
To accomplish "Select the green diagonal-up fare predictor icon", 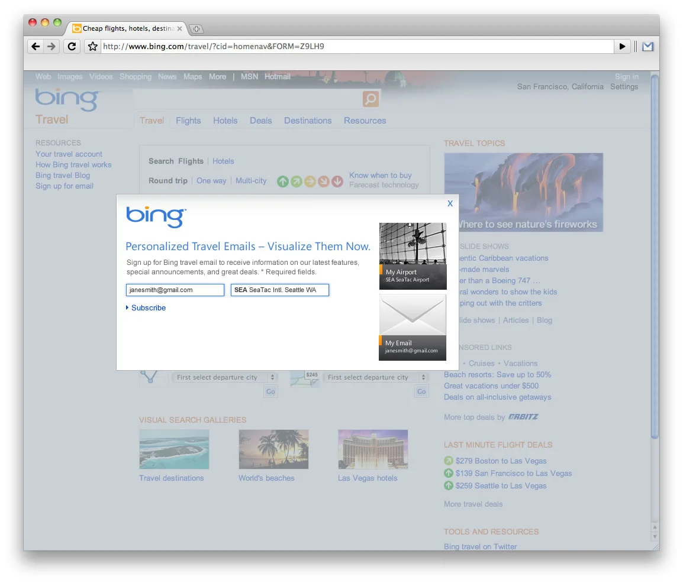I will pyautogui.click(x=296, y=182).
